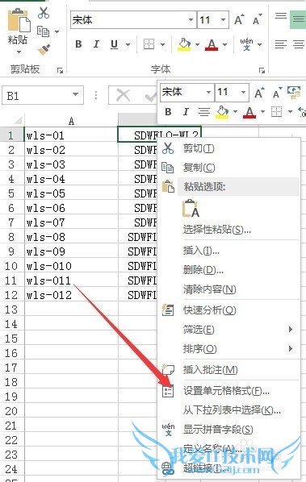Select row 13 header
This screenshot has height=482, width=306.
tap(11, 310)
